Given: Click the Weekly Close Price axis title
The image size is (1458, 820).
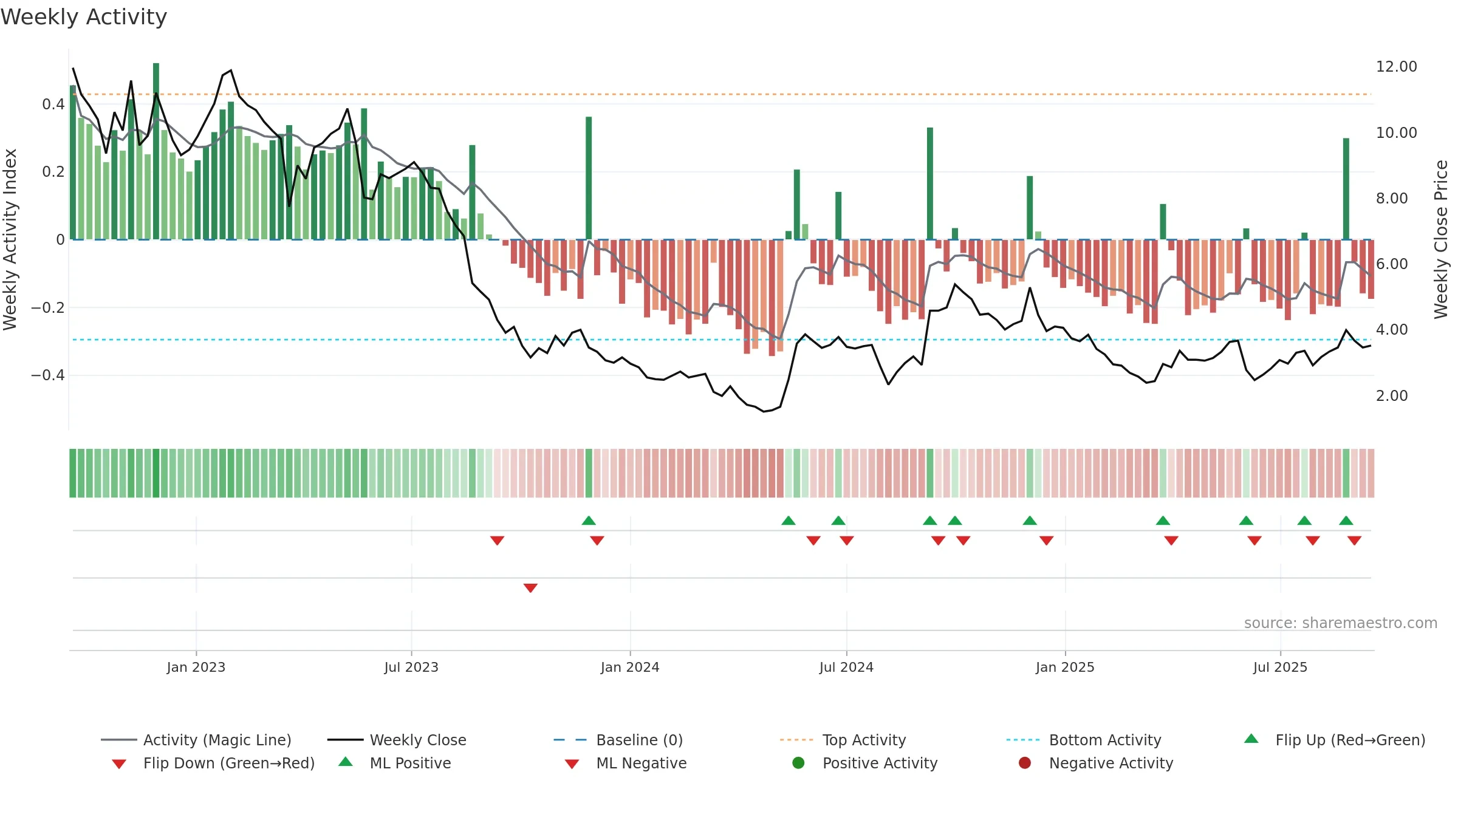Looking at the screenshot, I should coord(1441,239).
